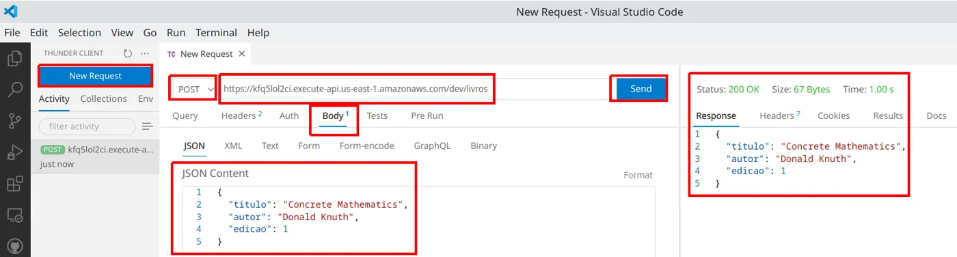This screenshot has height=257, width=957.
Task: Select Text body type
Action: coord(270,146)
